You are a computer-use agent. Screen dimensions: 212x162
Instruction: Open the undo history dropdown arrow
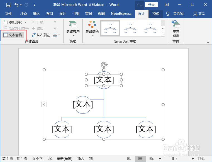21,5
